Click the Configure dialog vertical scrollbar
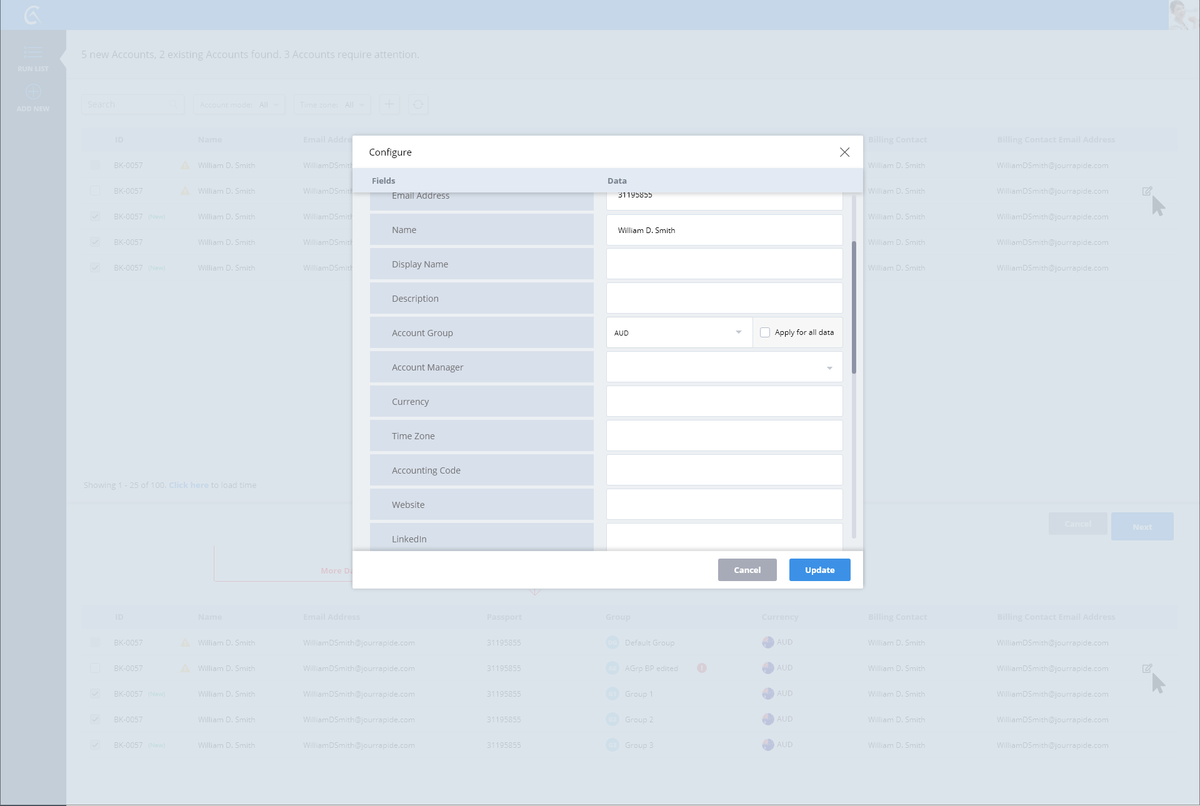Image resolution: width=1200 pixels, height=806 pixels. pyautogui.click(x=854, y=306)
